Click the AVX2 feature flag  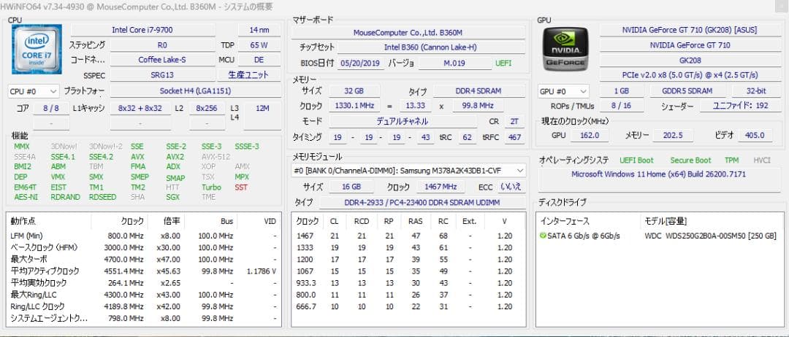(x=174, y=157)
